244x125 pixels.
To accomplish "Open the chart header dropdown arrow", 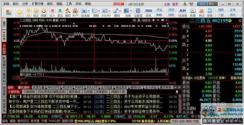I will (x=167, y=20).
